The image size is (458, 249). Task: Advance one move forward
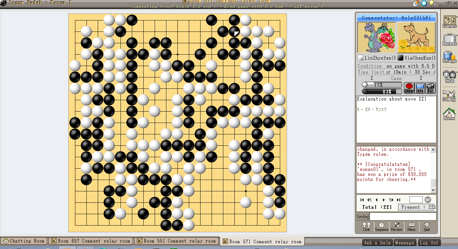coord(384,200)
